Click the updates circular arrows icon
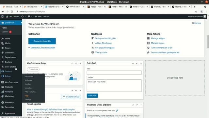 (23, 16)
